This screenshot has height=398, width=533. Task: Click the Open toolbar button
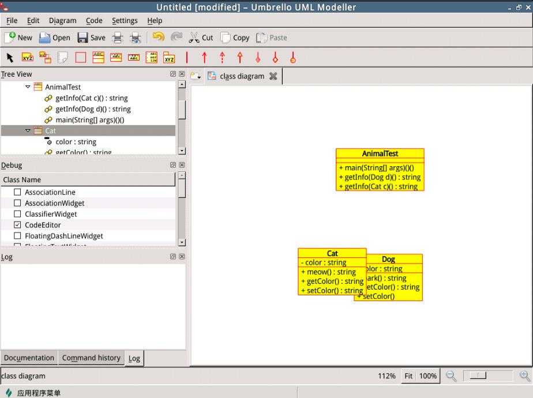tap(55, 37)
